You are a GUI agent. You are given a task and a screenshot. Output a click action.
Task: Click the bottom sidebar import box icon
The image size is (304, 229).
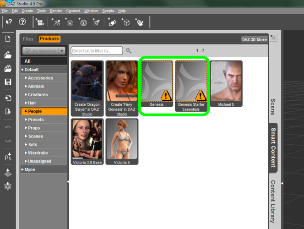[8, 186]
